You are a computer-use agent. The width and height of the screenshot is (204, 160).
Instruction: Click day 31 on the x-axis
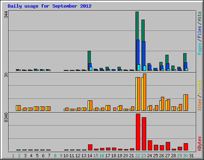pyautogui.click(x=191, y=156)
